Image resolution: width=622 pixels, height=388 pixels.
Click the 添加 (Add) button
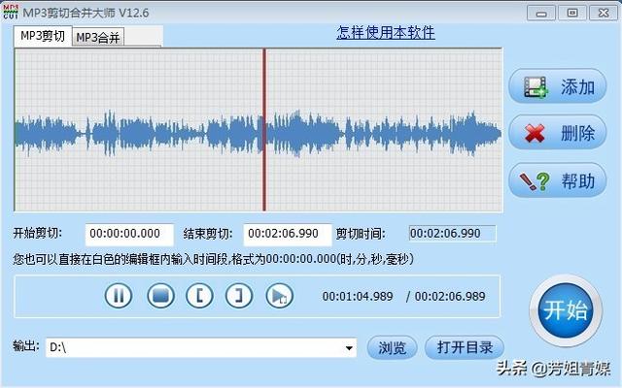pos(557,86)
